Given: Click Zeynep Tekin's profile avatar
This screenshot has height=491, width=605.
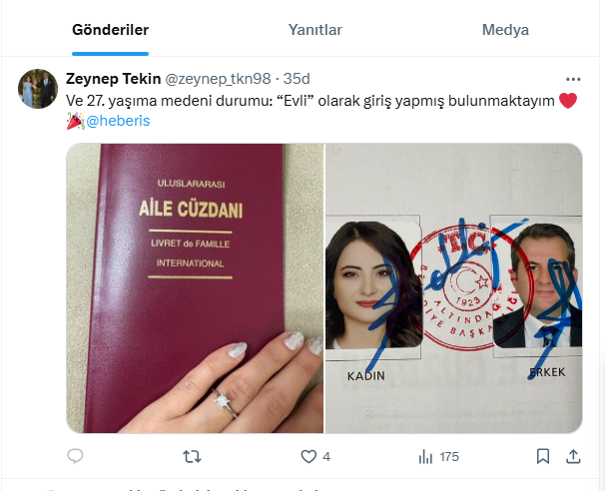Looking at the screenshot, I should 38,89.
